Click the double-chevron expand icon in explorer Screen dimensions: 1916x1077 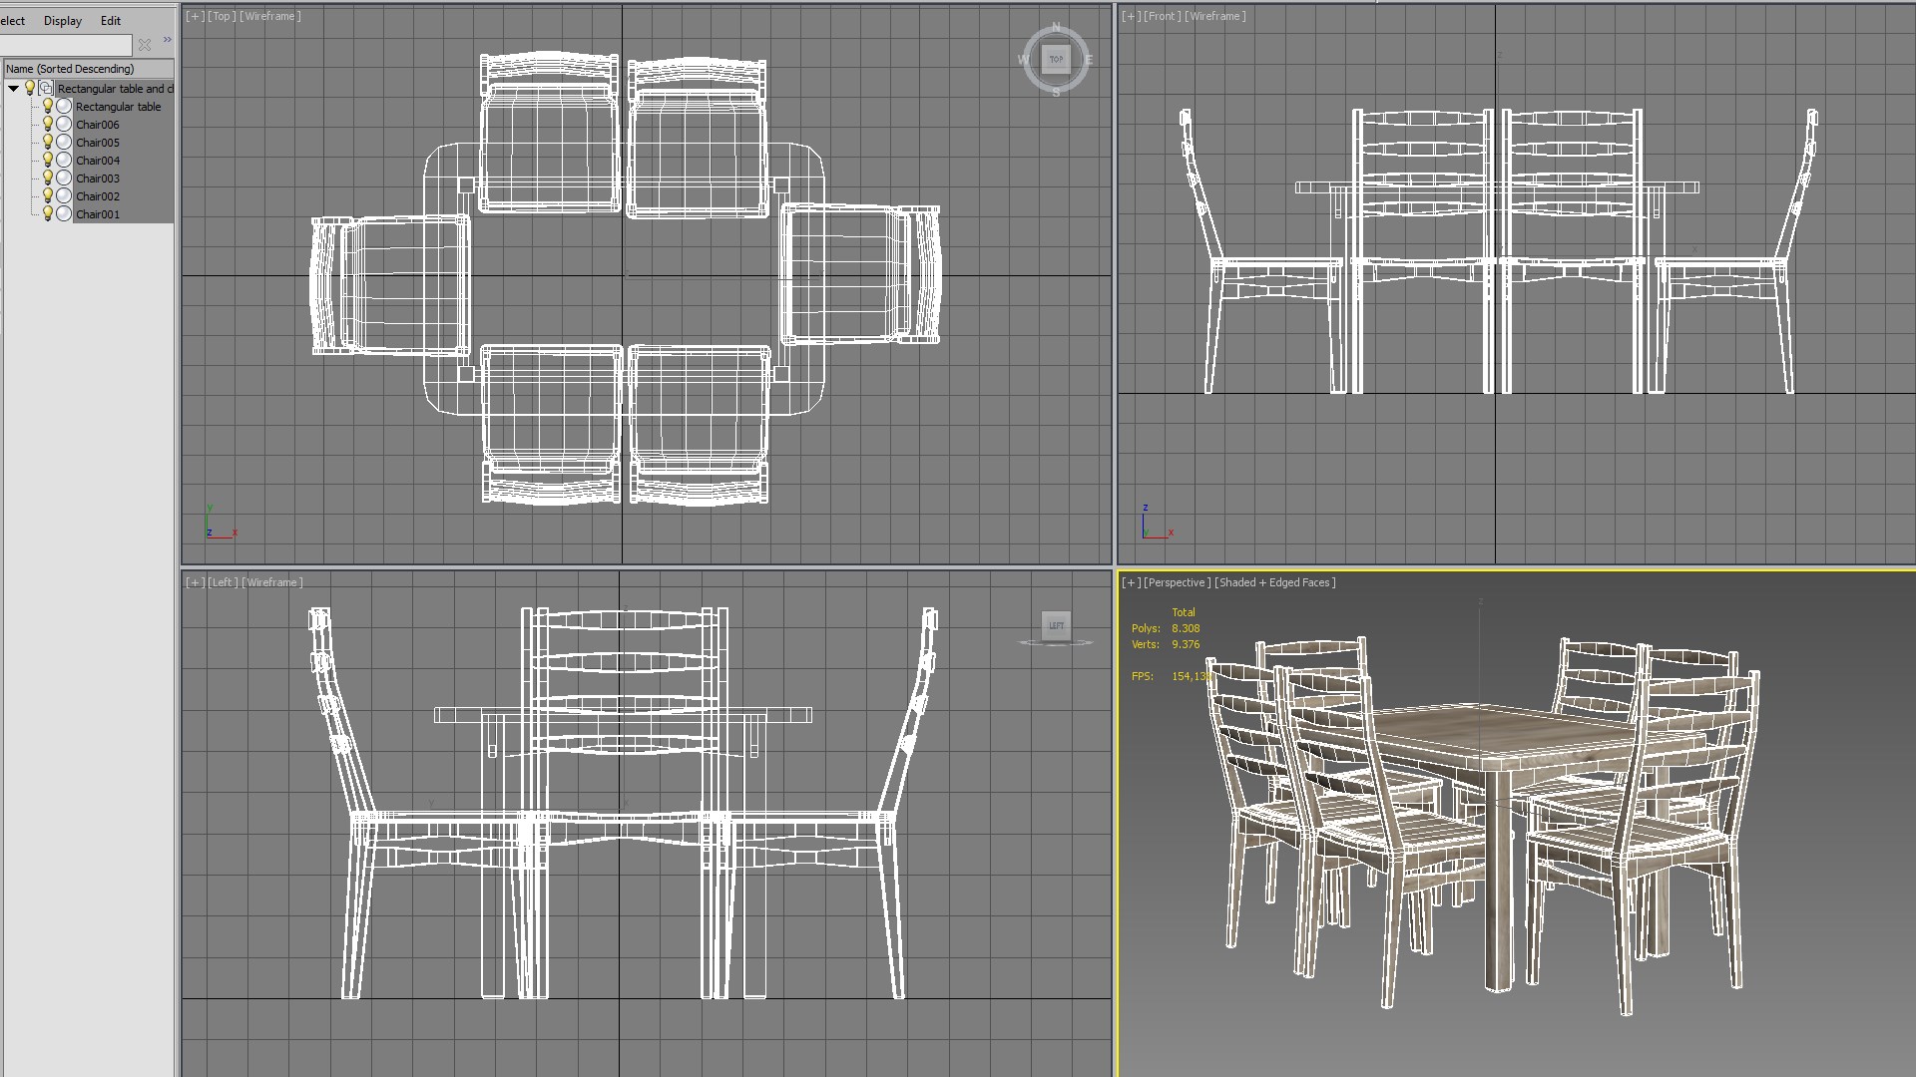coord(167,40)
